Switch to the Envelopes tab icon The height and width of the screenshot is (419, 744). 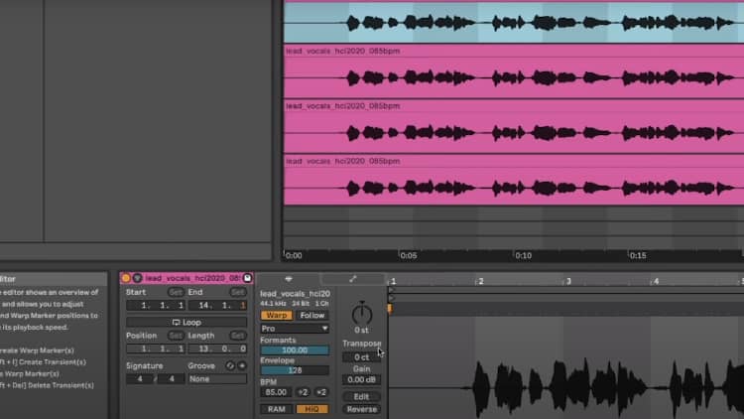(x=352, y=279)
